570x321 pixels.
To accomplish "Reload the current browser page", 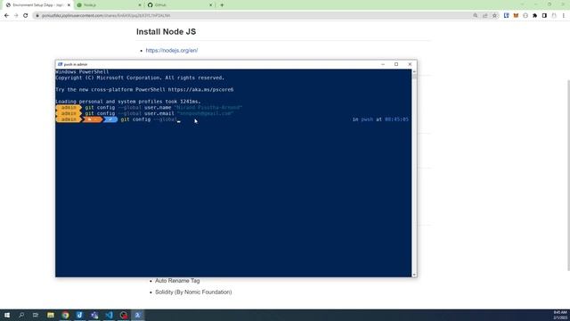I will (x=26, y=16).
